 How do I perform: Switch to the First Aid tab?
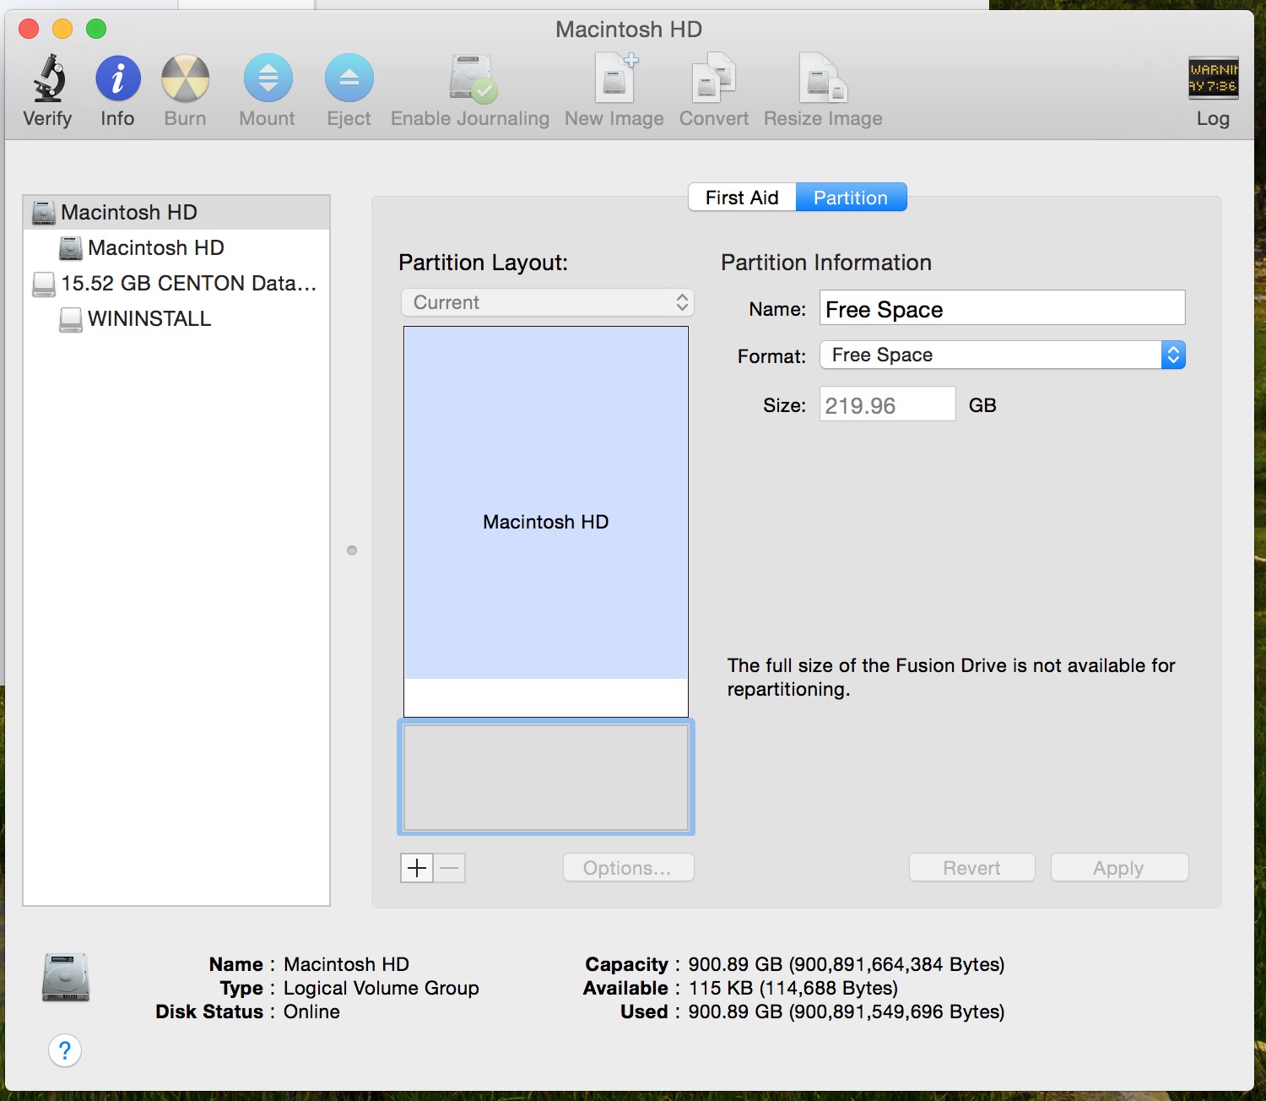742,198
